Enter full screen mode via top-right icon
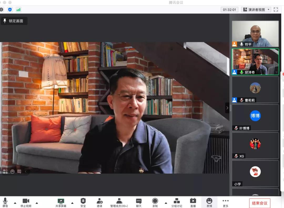 [276, 10]
